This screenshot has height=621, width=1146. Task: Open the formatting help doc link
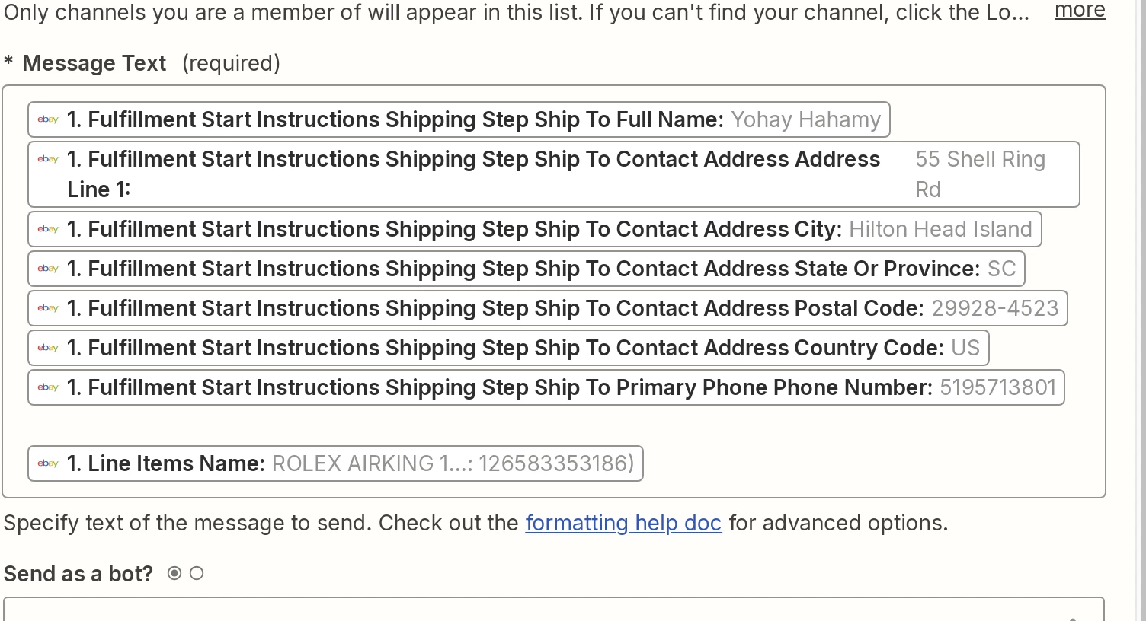623,524
